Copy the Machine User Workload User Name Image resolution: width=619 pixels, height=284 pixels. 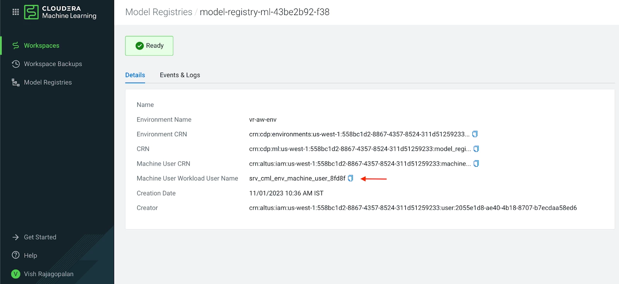tap(351, 178)
